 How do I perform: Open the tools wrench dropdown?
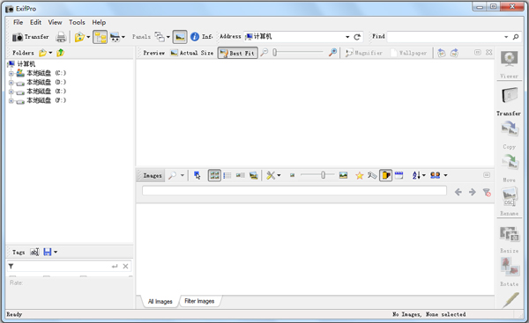pyautogui.click(x=279, y=175)
